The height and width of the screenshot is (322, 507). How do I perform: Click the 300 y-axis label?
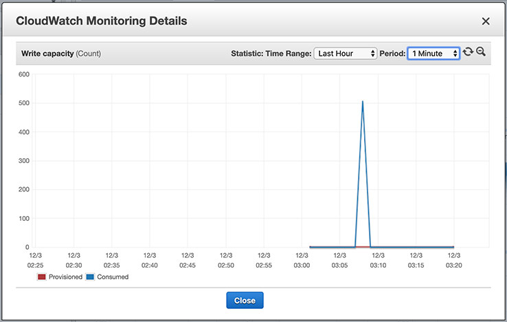tap(24, 161)
